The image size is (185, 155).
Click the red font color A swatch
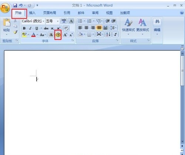click(x=33, y=35)
